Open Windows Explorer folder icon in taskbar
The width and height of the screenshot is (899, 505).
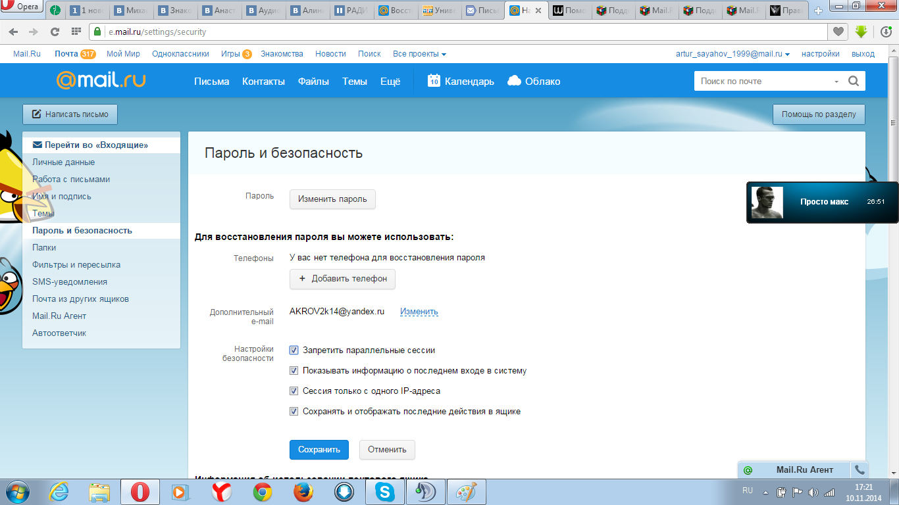point(100,491)
